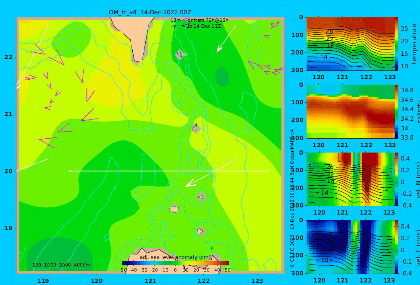Click the depth contour legend '200 1000 2000 4000m'
This screenshot has height=285, width=420.
click(x=61, y=265)
